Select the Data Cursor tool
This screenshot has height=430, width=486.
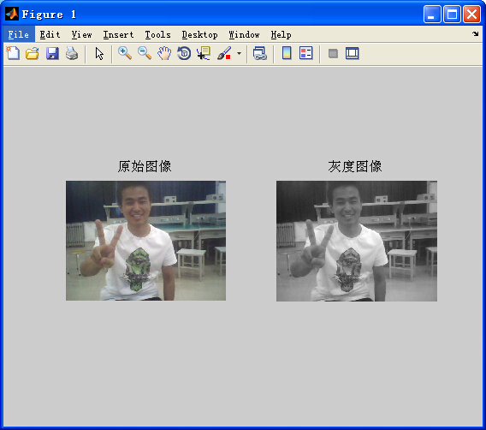204,53
